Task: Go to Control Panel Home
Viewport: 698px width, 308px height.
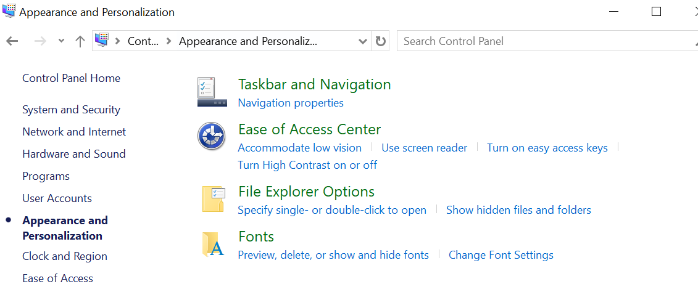Action: click(71, 78)
